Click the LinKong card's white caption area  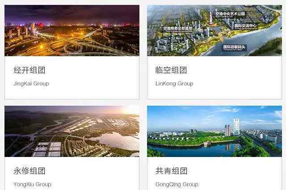coord(214,78)
